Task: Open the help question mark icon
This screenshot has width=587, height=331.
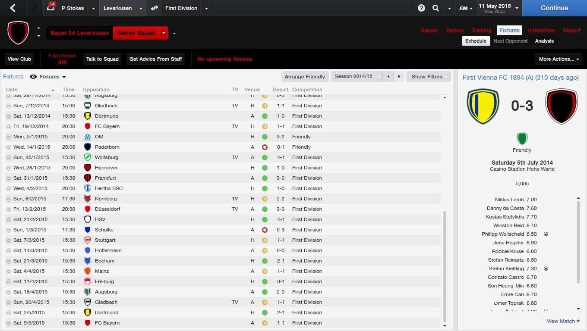Action: click(x=421, y=8)
